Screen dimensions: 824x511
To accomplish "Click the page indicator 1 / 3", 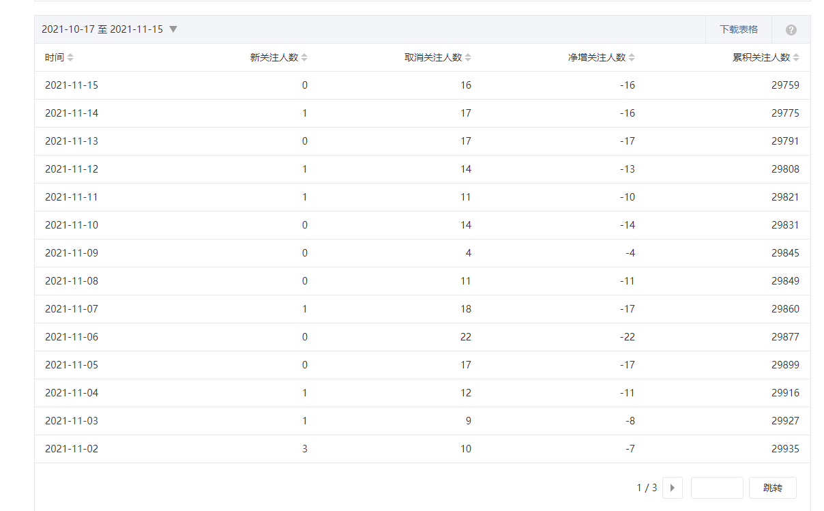I will tap(647, 488).
